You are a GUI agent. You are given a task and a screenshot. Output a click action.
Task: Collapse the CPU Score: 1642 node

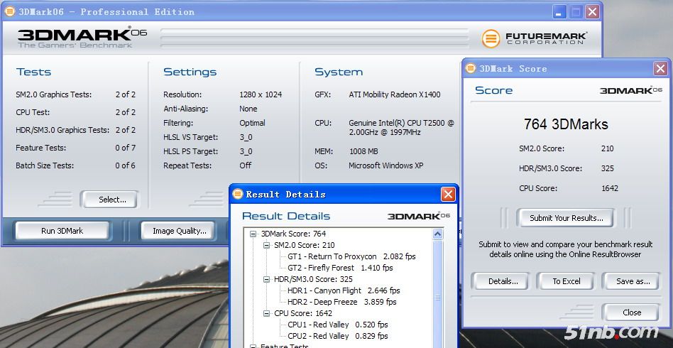tap(267, 313)
